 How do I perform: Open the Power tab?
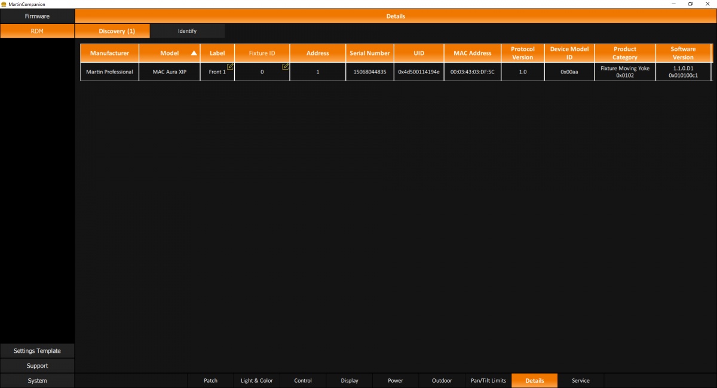(x=396, y=381)
